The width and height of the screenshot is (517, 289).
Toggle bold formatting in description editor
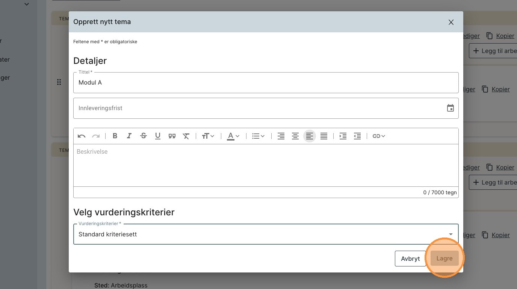(115, 136)
